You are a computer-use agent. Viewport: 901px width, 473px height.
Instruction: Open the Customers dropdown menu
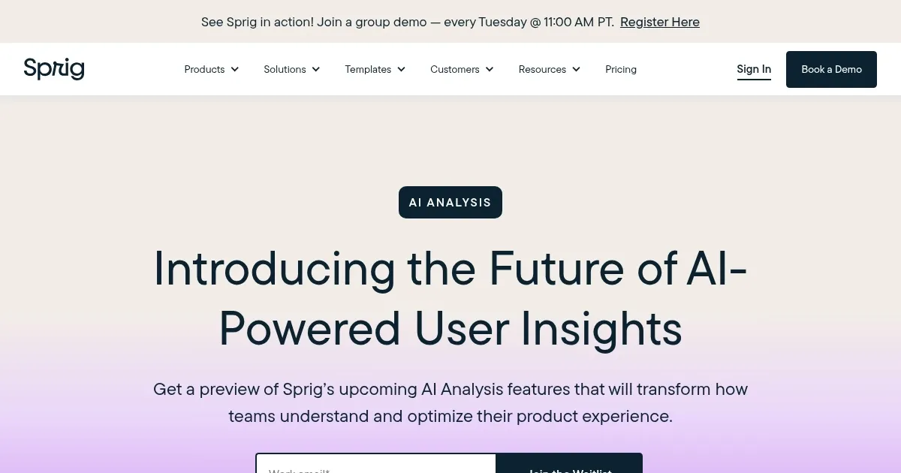(455, 69)
